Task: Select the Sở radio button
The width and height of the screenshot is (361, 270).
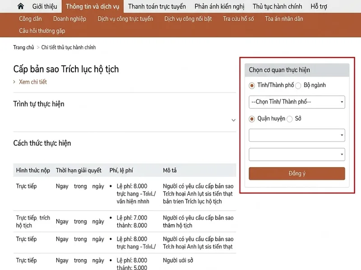Action: pyautogui.click(x=290, y=119)
